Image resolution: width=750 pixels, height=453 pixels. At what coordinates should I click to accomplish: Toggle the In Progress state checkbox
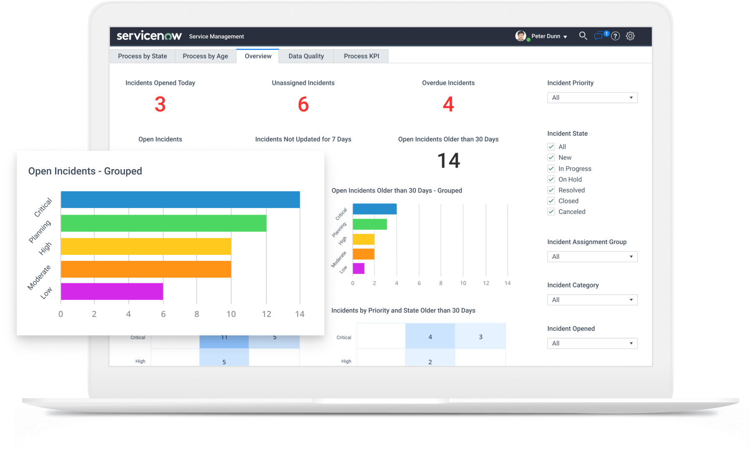pos(551,168)
